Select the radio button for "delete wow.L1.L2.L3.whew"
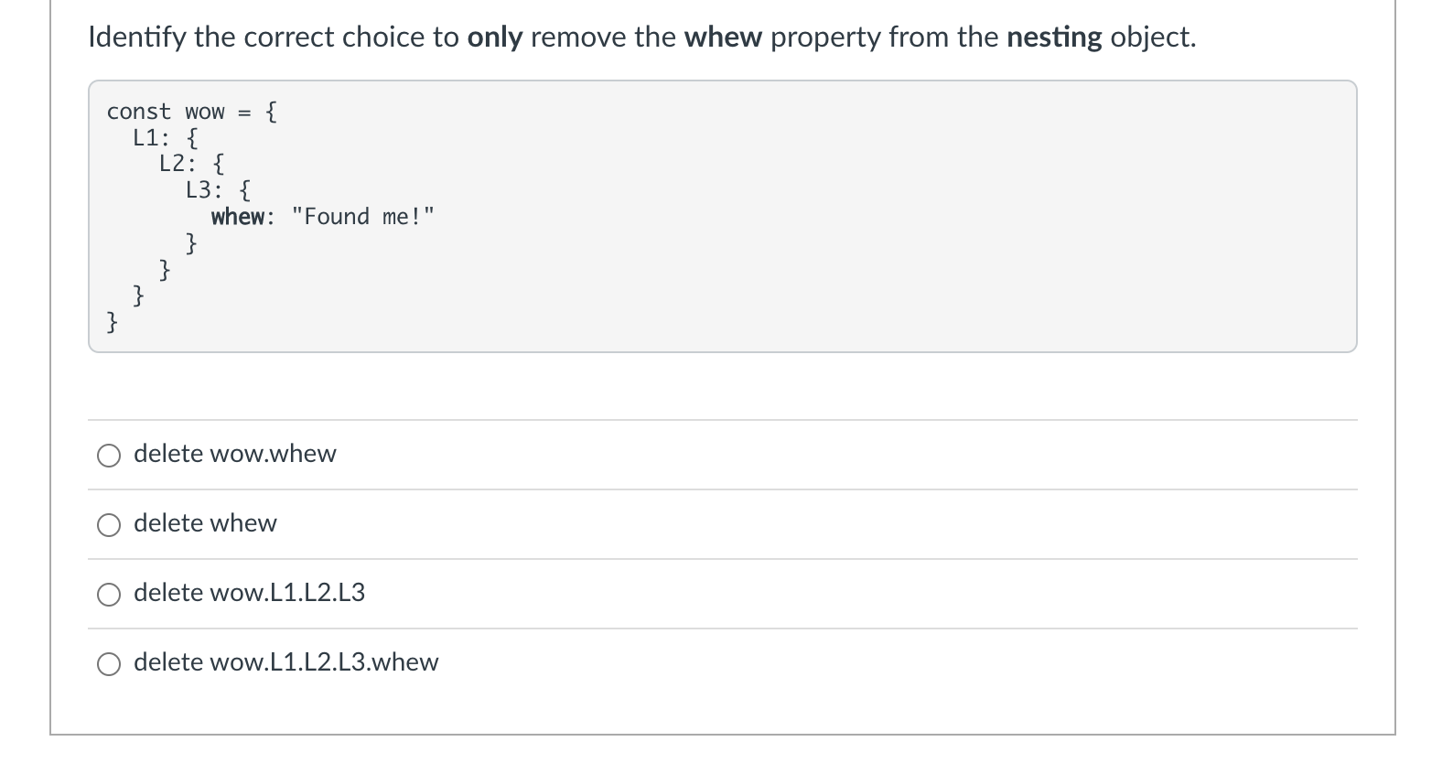Image resolution: width=1453 pixels, height=763 pixels. [x=109, y=663]
